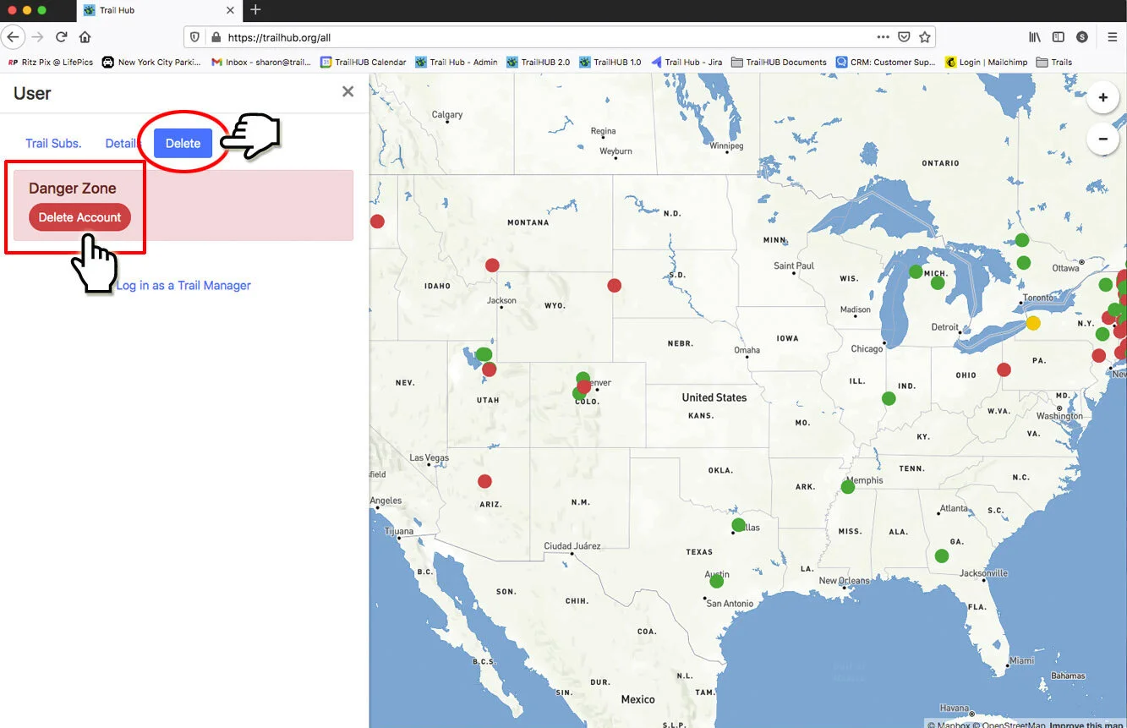Open the Trail Hub - Jira bookmark
The height and width of the screenshot is (728, 1127).
click(687, 62)
